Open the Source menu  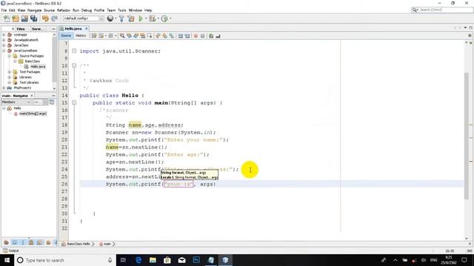coord(50,10)
